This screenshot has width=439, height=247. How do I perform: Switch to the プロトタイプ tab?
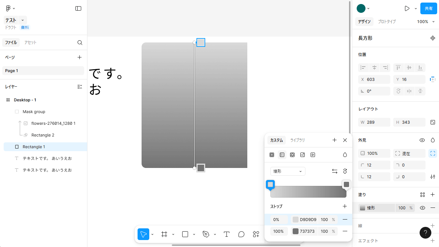click(x=387, y=22)
